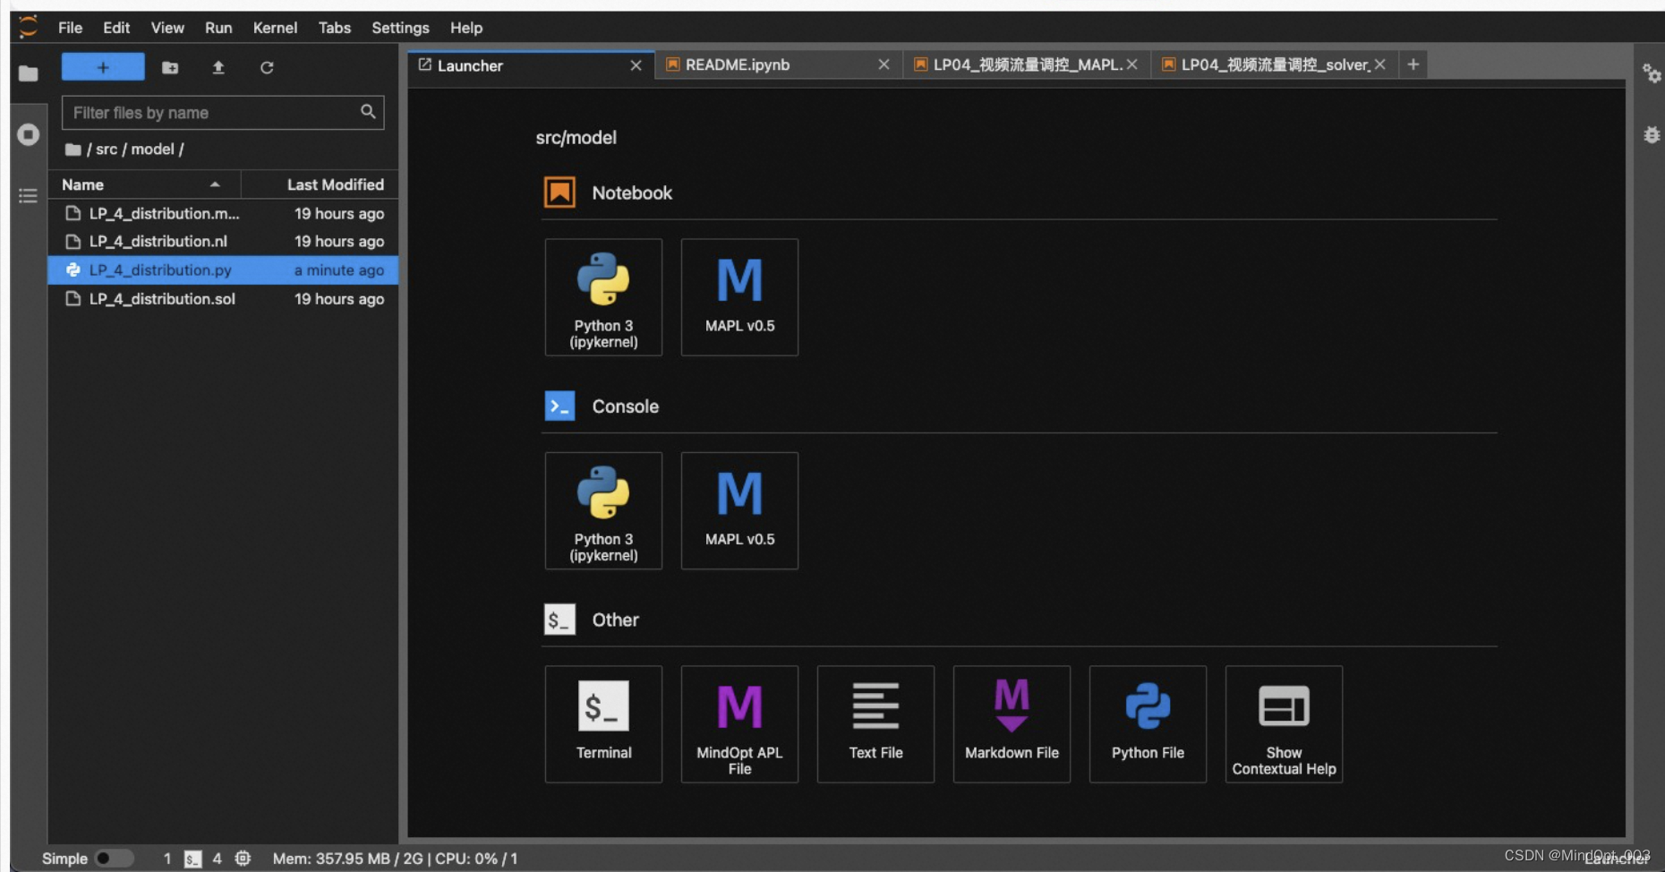Switch to LP04_视频流量调控_MAPL tab
Image resolution: width=1665 pixels, height=872 pixels.
point(1026,64)
